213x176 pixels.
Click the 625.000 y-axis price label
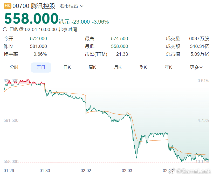click(x=11, y=81)
